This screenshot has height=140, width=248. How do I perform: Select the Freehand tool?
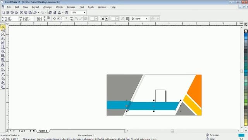coord(3,38)
